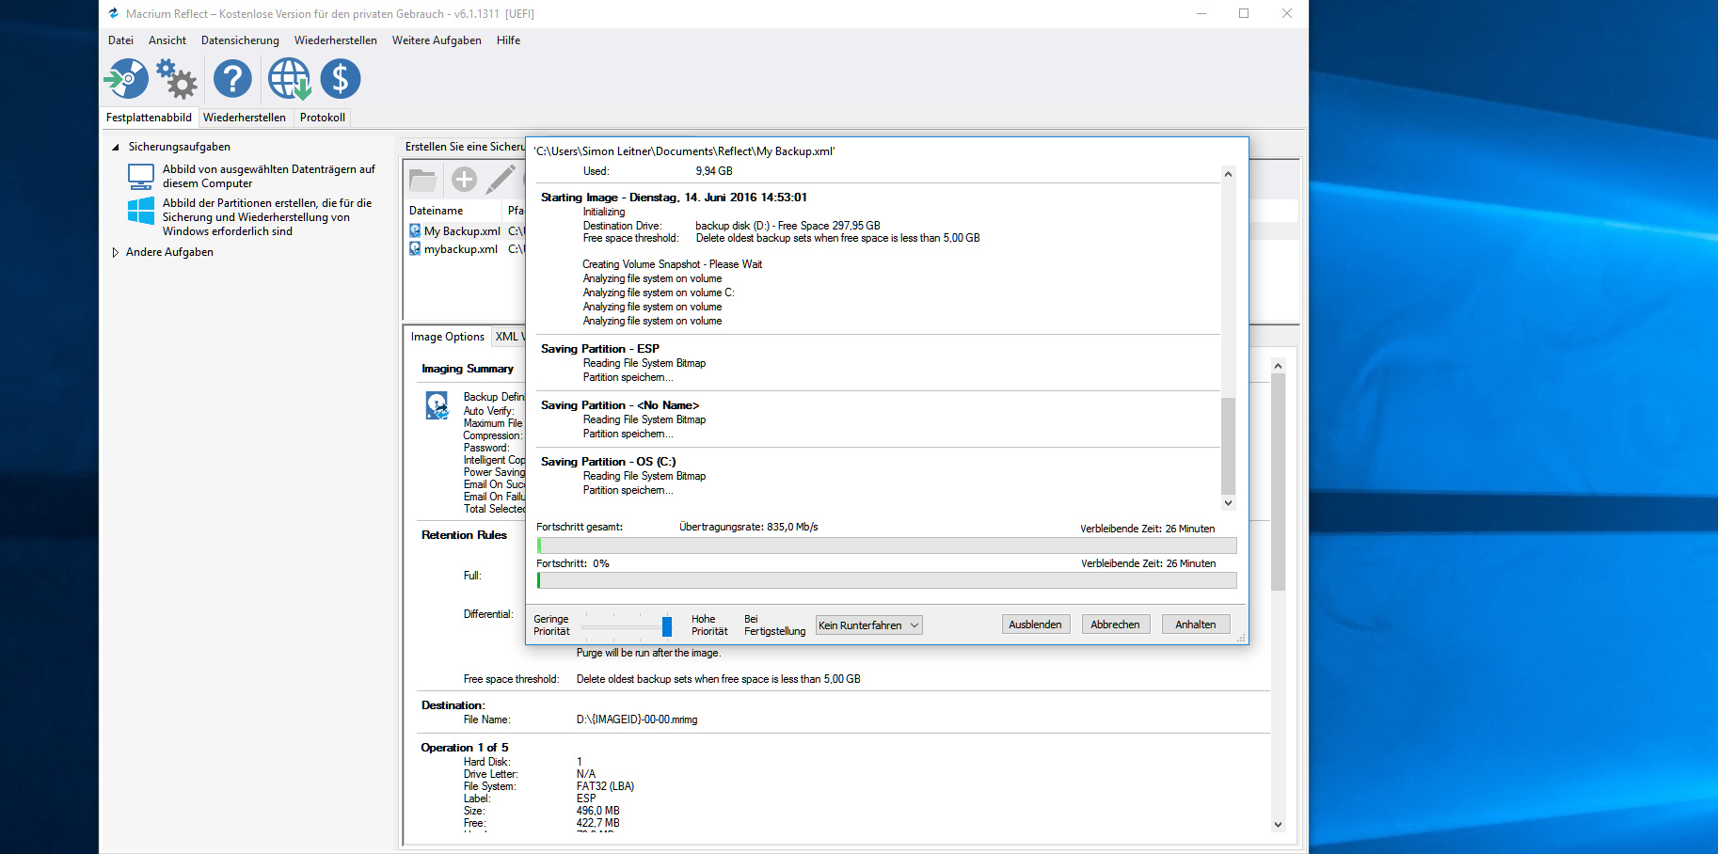
Task: Click the lower Fortschritt progress bar
Action: pyautogui.click(x=886, y=580)
